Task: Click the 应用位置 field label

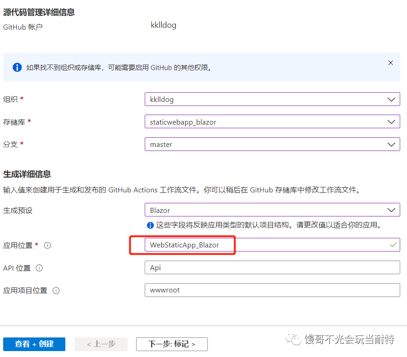Action: [18, 246]
